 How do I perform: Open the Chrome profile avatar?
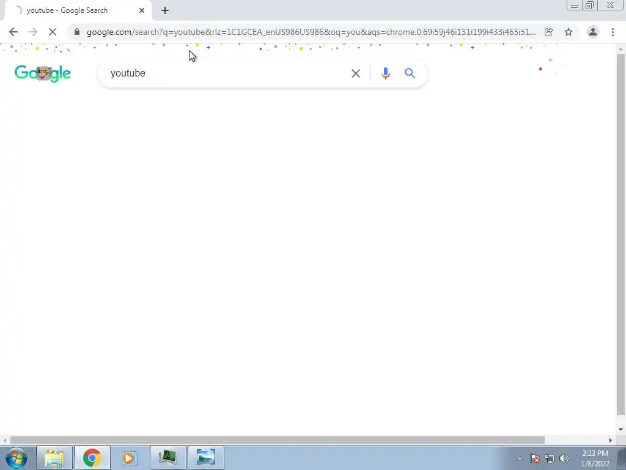coord(593,32)
